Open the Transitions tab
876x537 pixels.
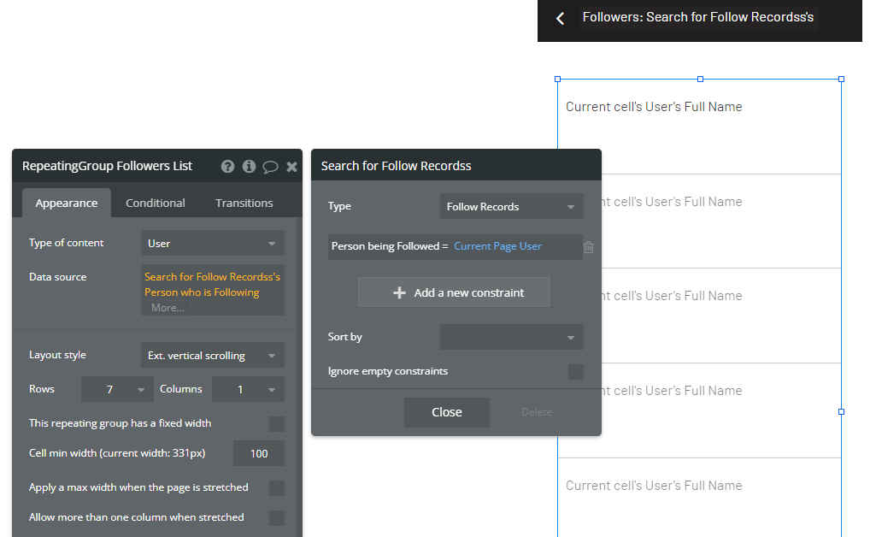tap(244, 204)
